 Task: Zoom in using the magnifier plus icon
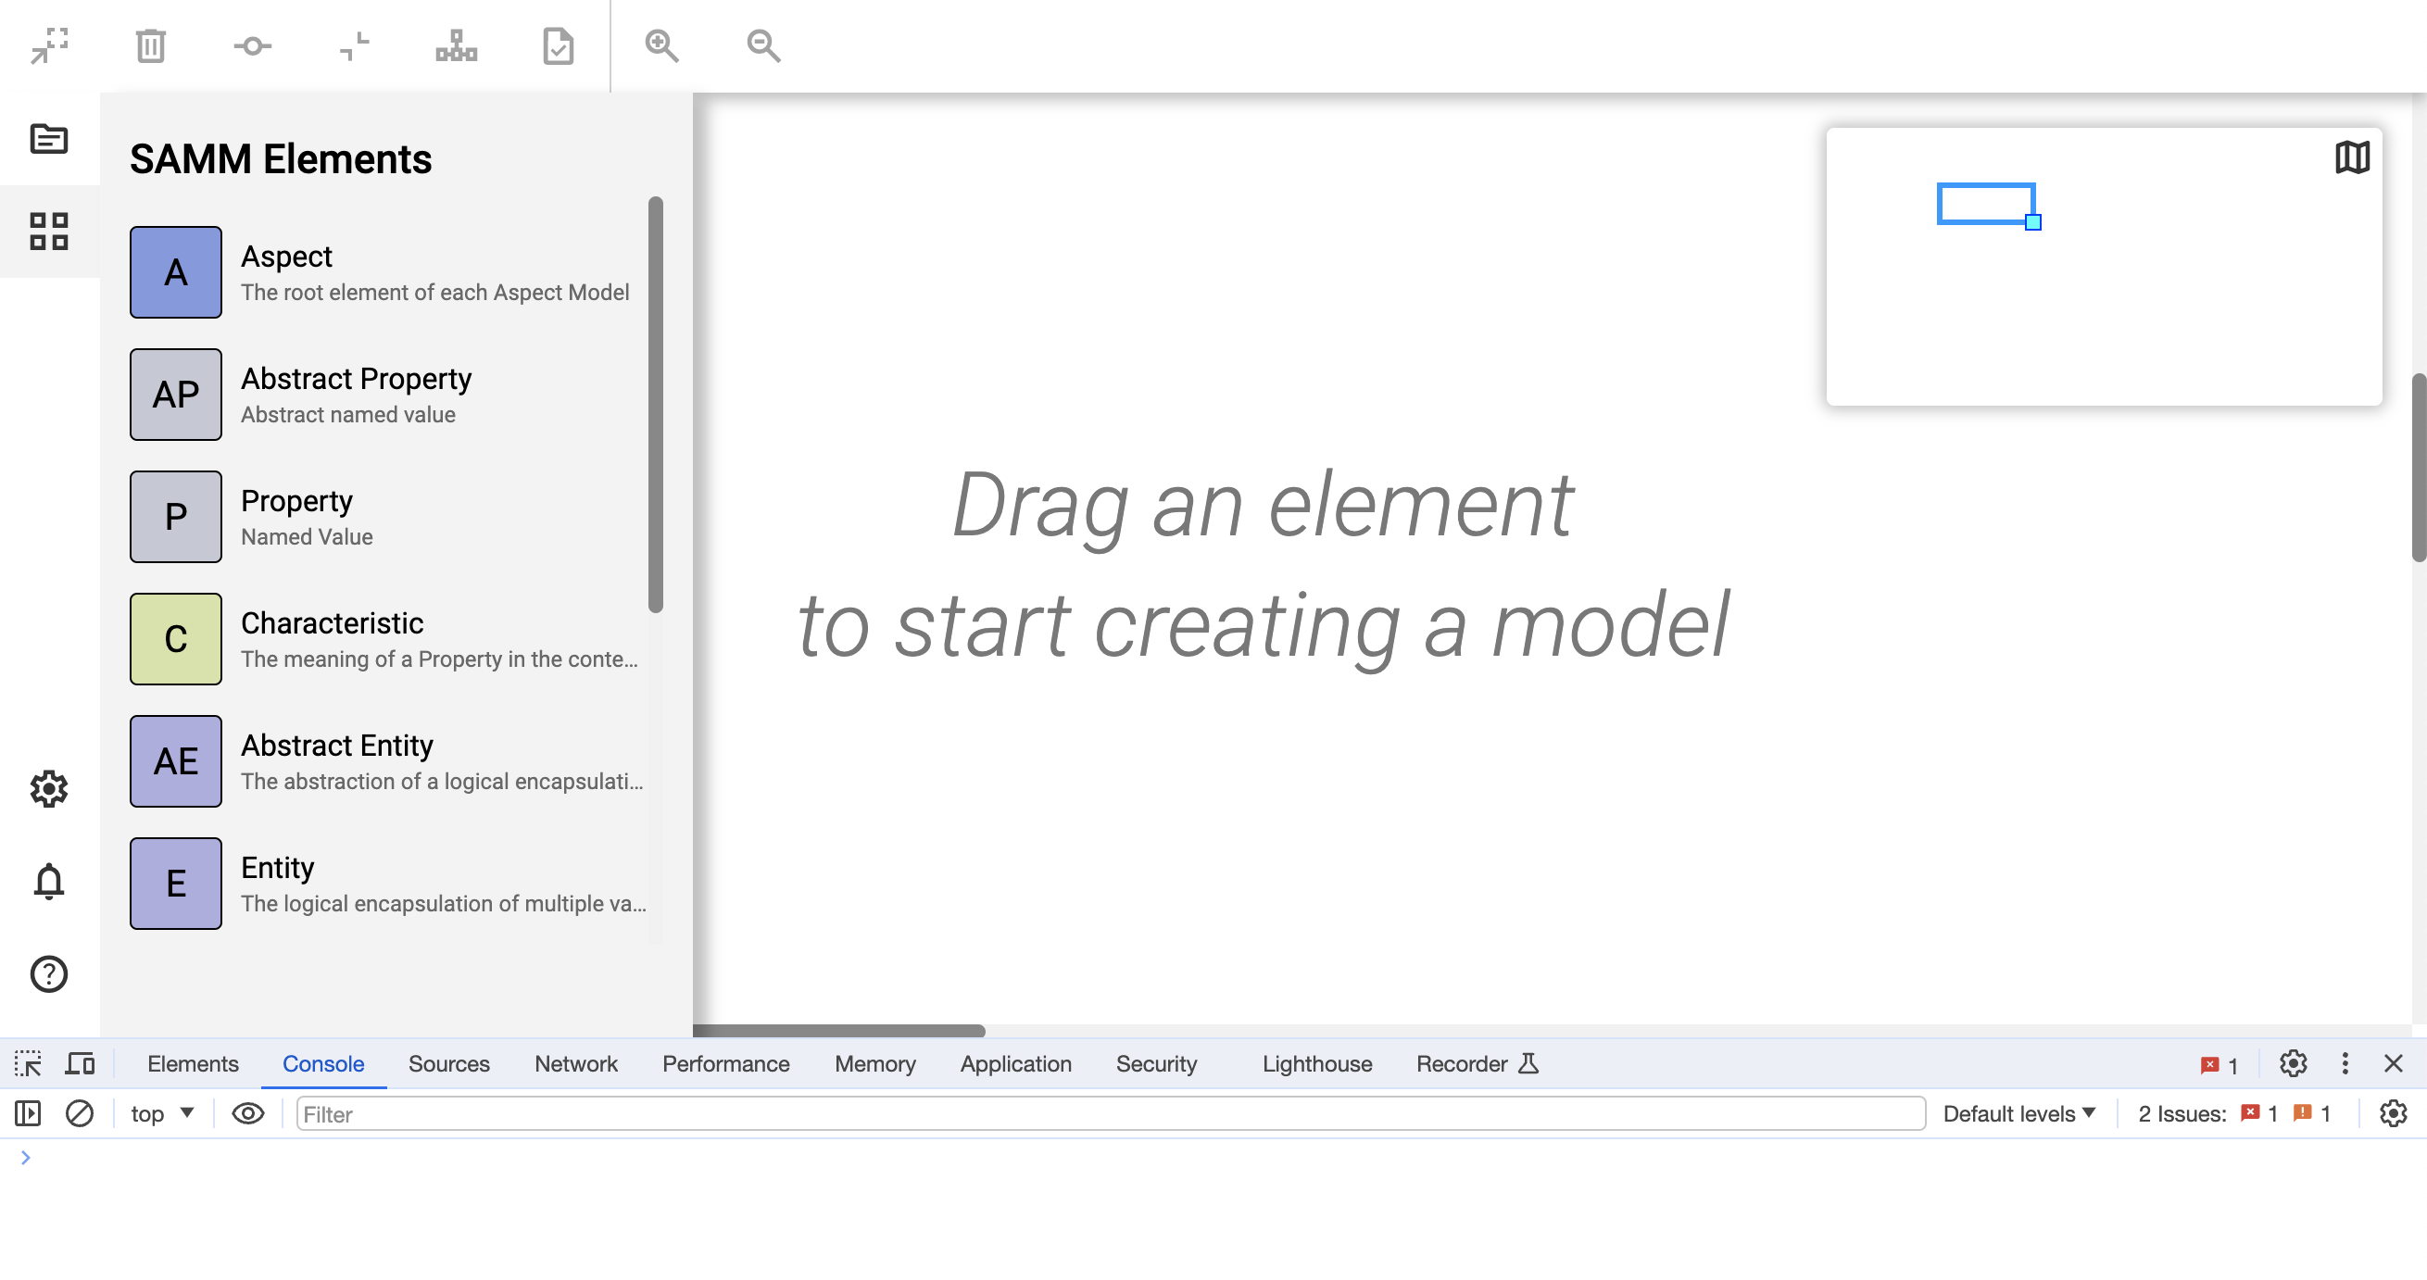[x=661, y=45]
